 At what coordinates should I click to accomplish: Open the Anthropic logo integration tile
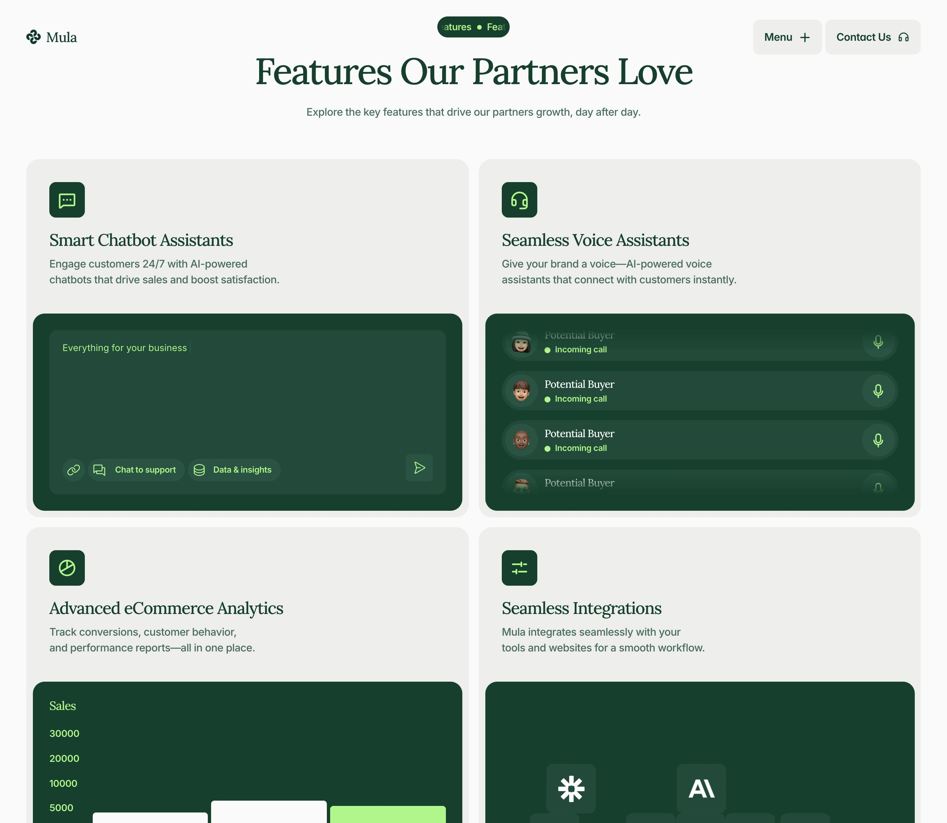pyautogui.click(x=701, y=788)
